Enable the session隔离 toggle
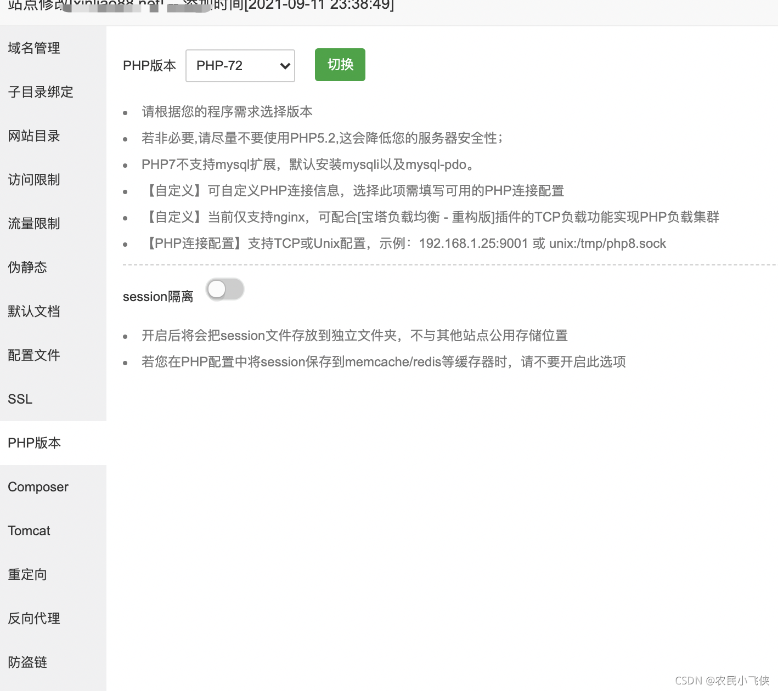The image size is (778, 691). tap(225, 289)
